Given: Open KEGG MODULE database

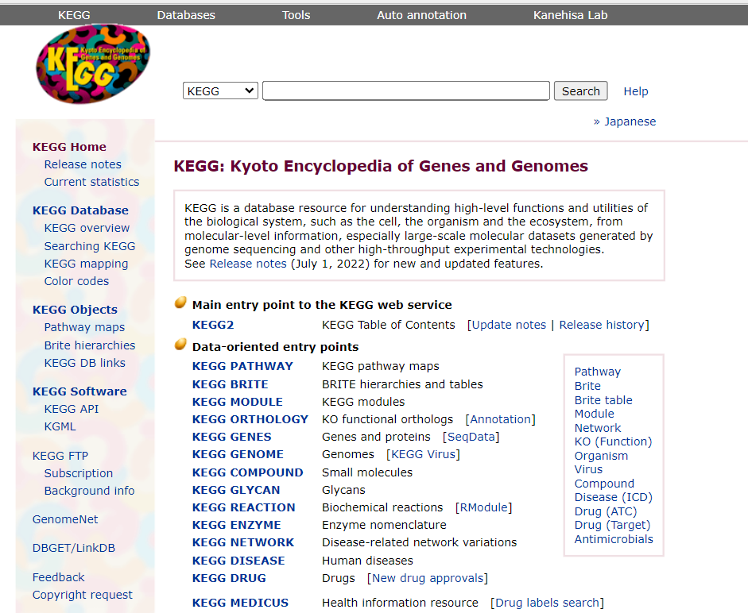Looking at the screenshot, I should [x=237, y=402].
